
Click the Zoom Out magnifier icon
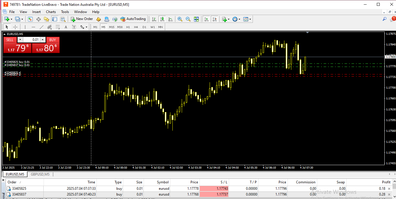188,19
